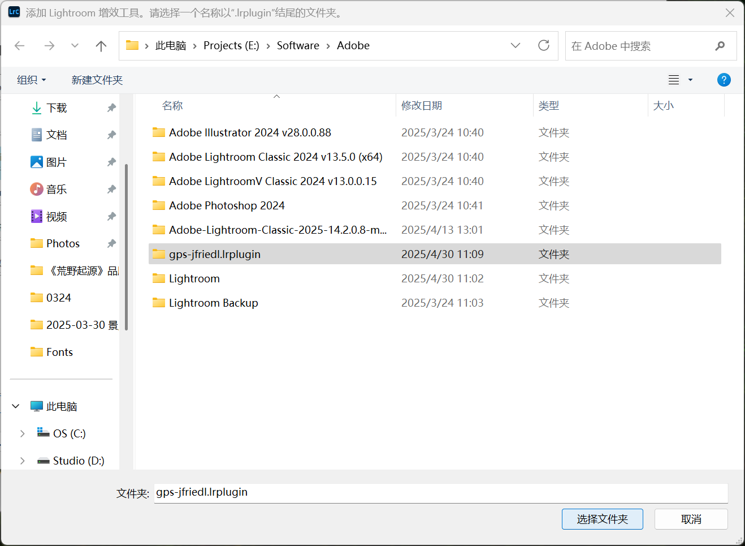Select Studio (D:) drive in sidebar

78,461
